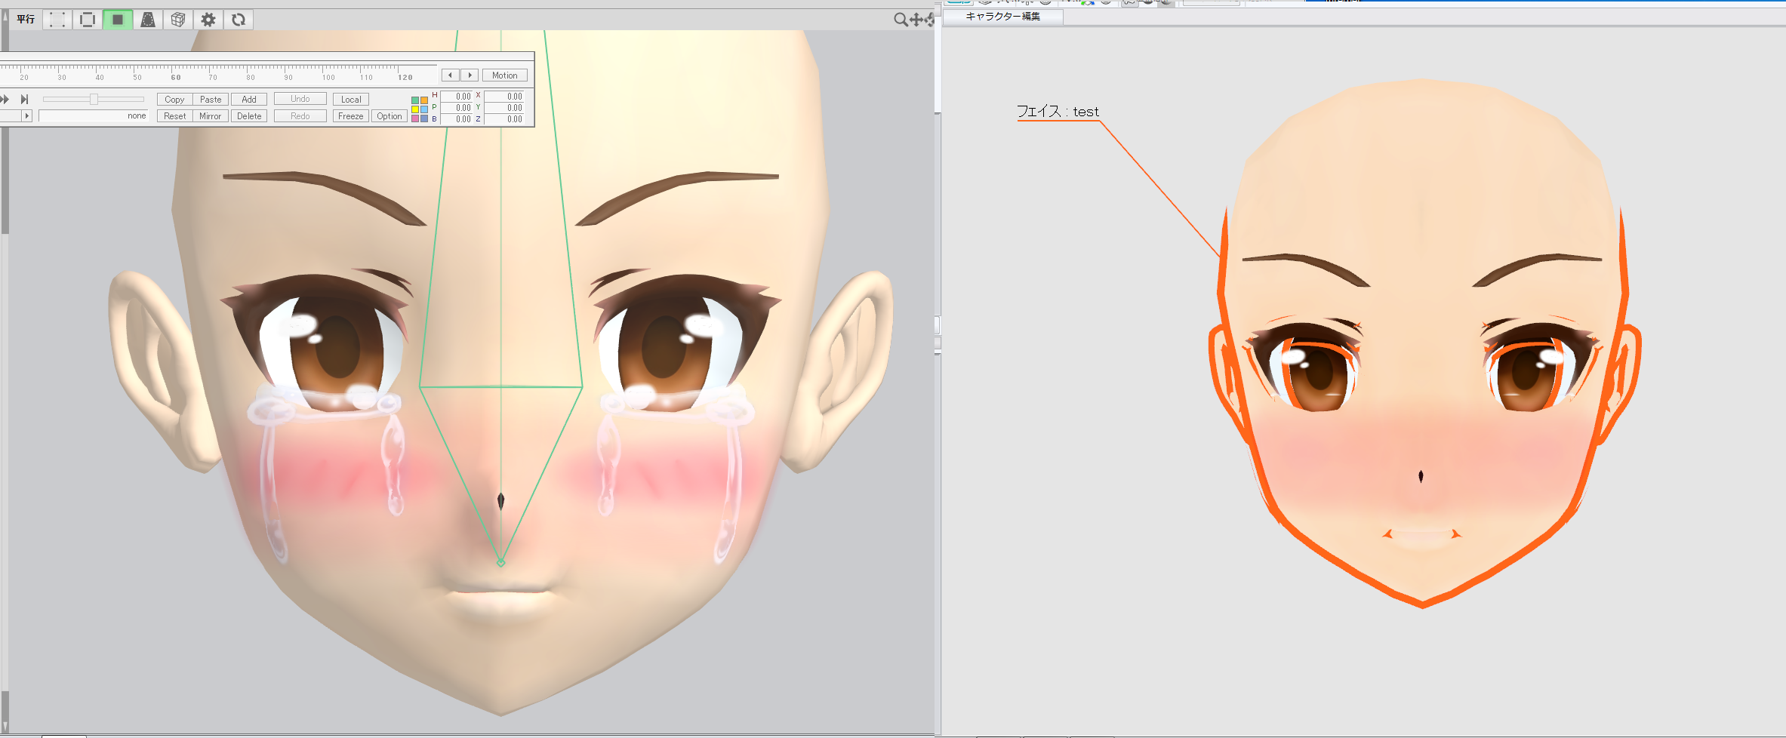
Task: Click the X position value field
Action: 504,97
